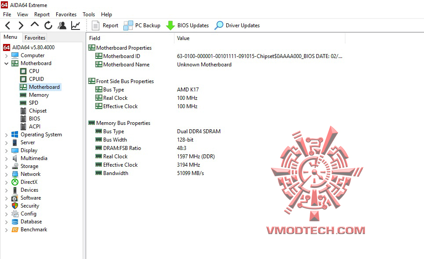
Task: Expand the Network tree node
Action: click(x=6, y=174)
